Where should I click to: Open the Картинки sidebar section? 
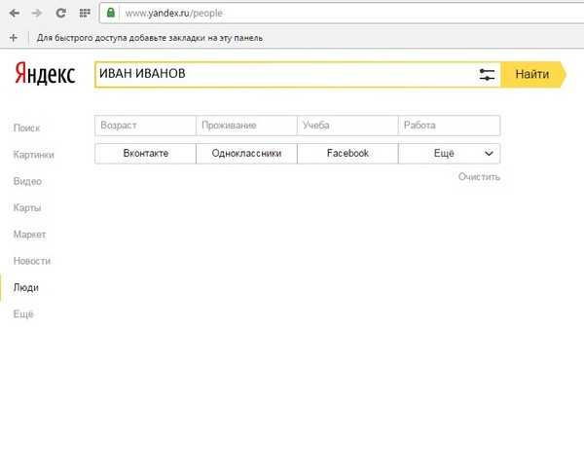tap(33, 155)
